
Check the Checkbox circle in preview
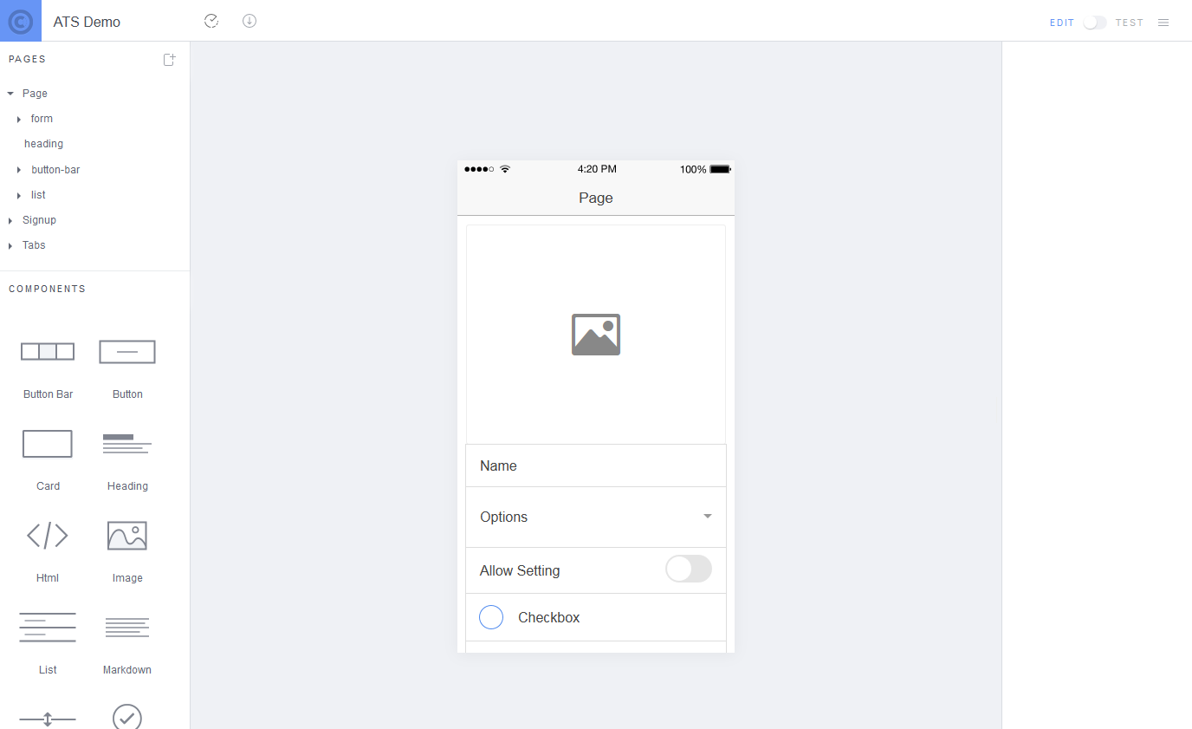[491, 617]
